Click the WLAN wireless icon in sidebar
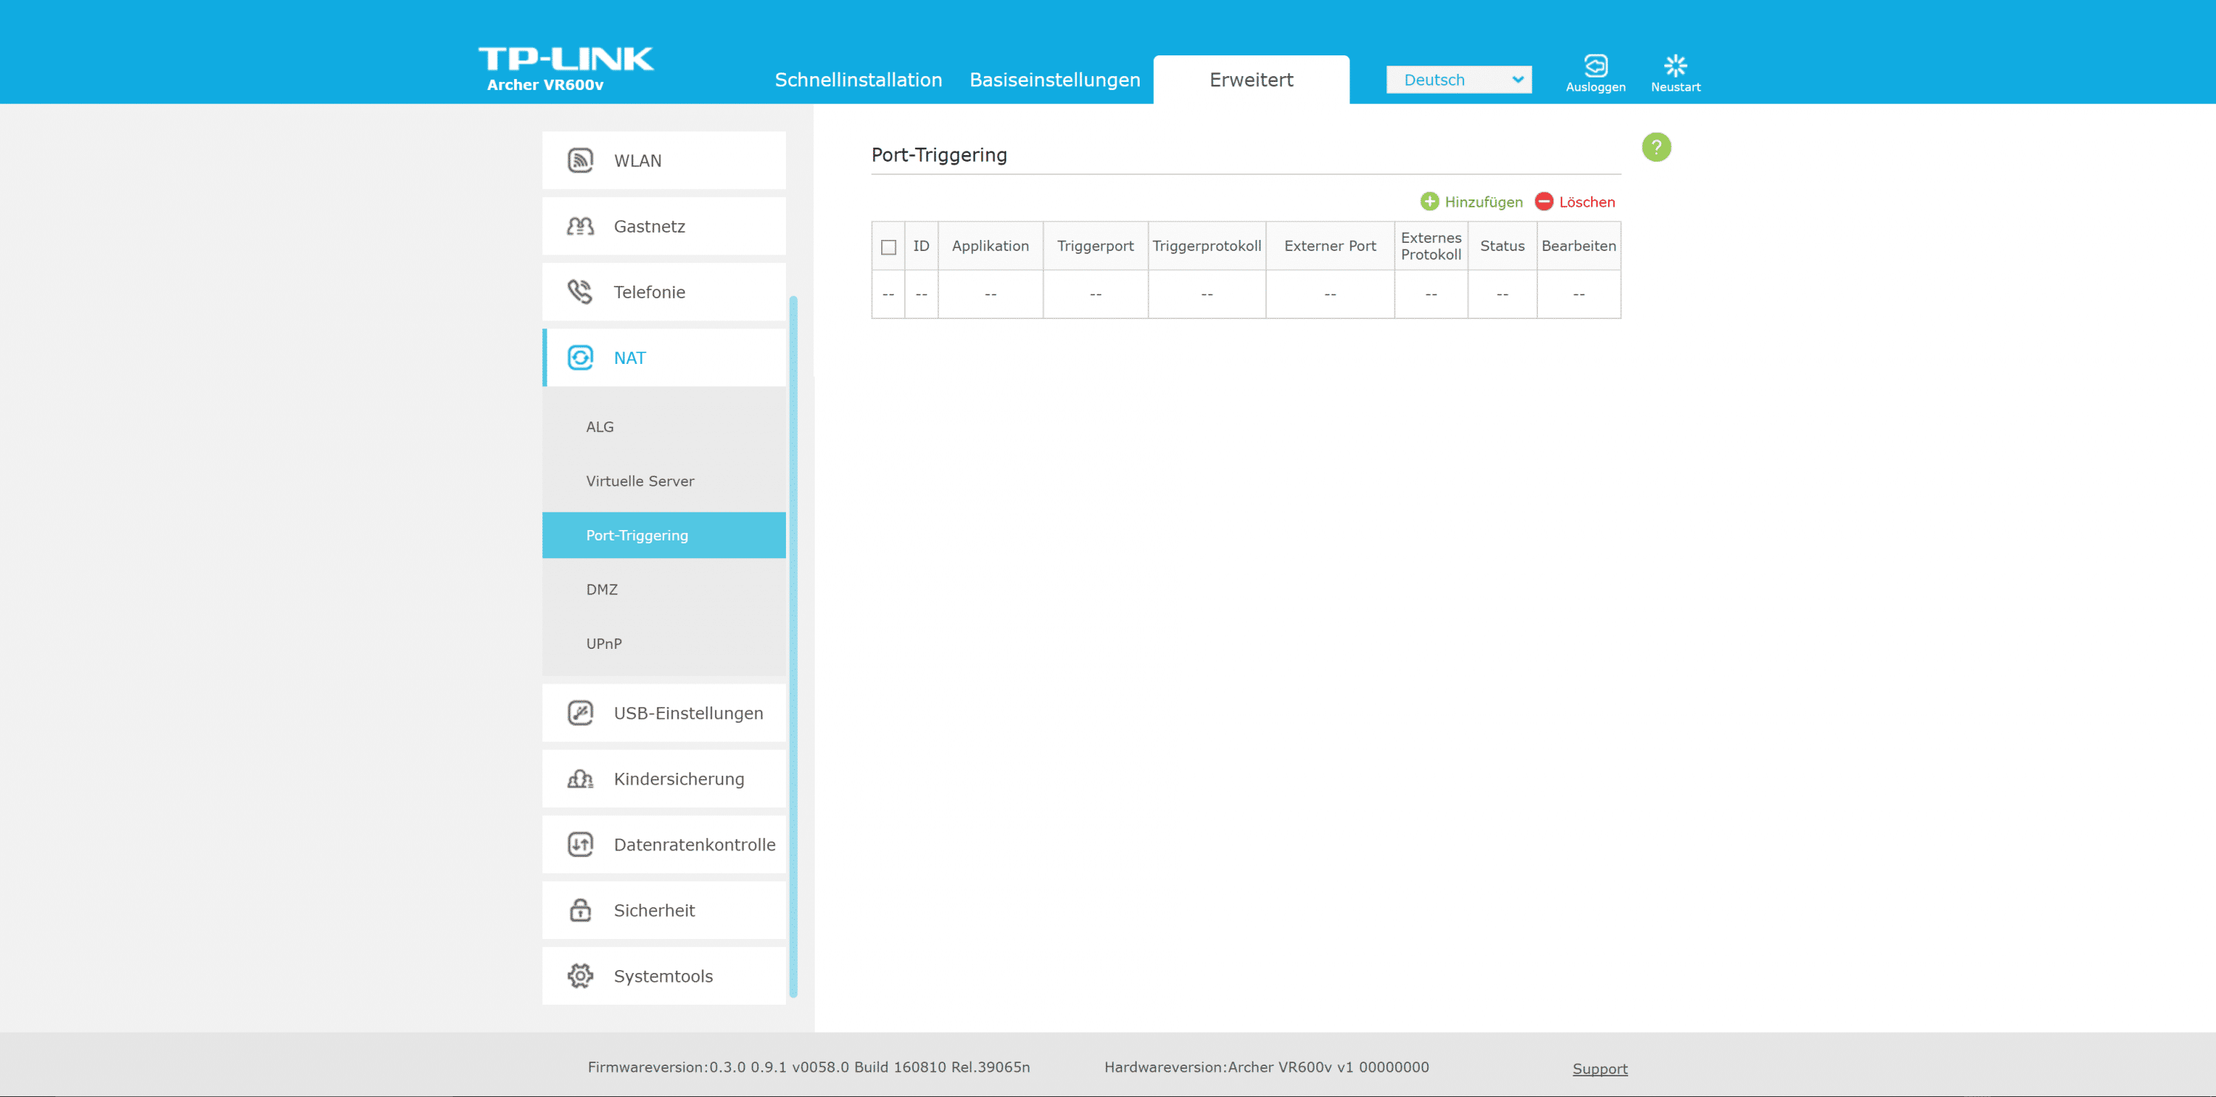The width and height of the screenshot is (2216, 1097). pyautogui.click(x=581, y=161)
